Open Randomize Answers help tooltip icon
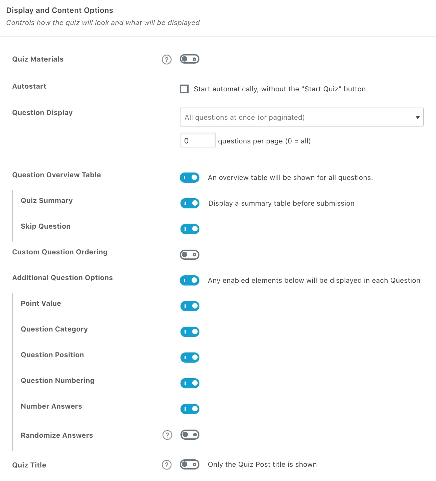This screenshot has height=481, width=436. pos(167,435)
